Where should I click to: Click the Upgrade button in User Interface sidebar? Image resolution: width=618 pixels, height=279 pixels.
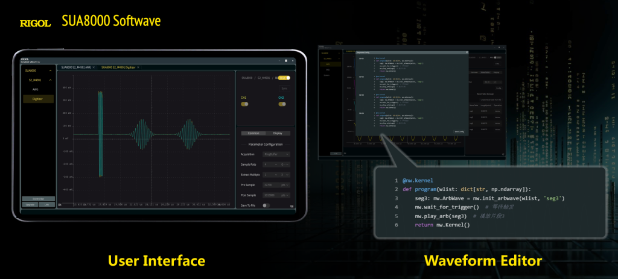(30, 204)
